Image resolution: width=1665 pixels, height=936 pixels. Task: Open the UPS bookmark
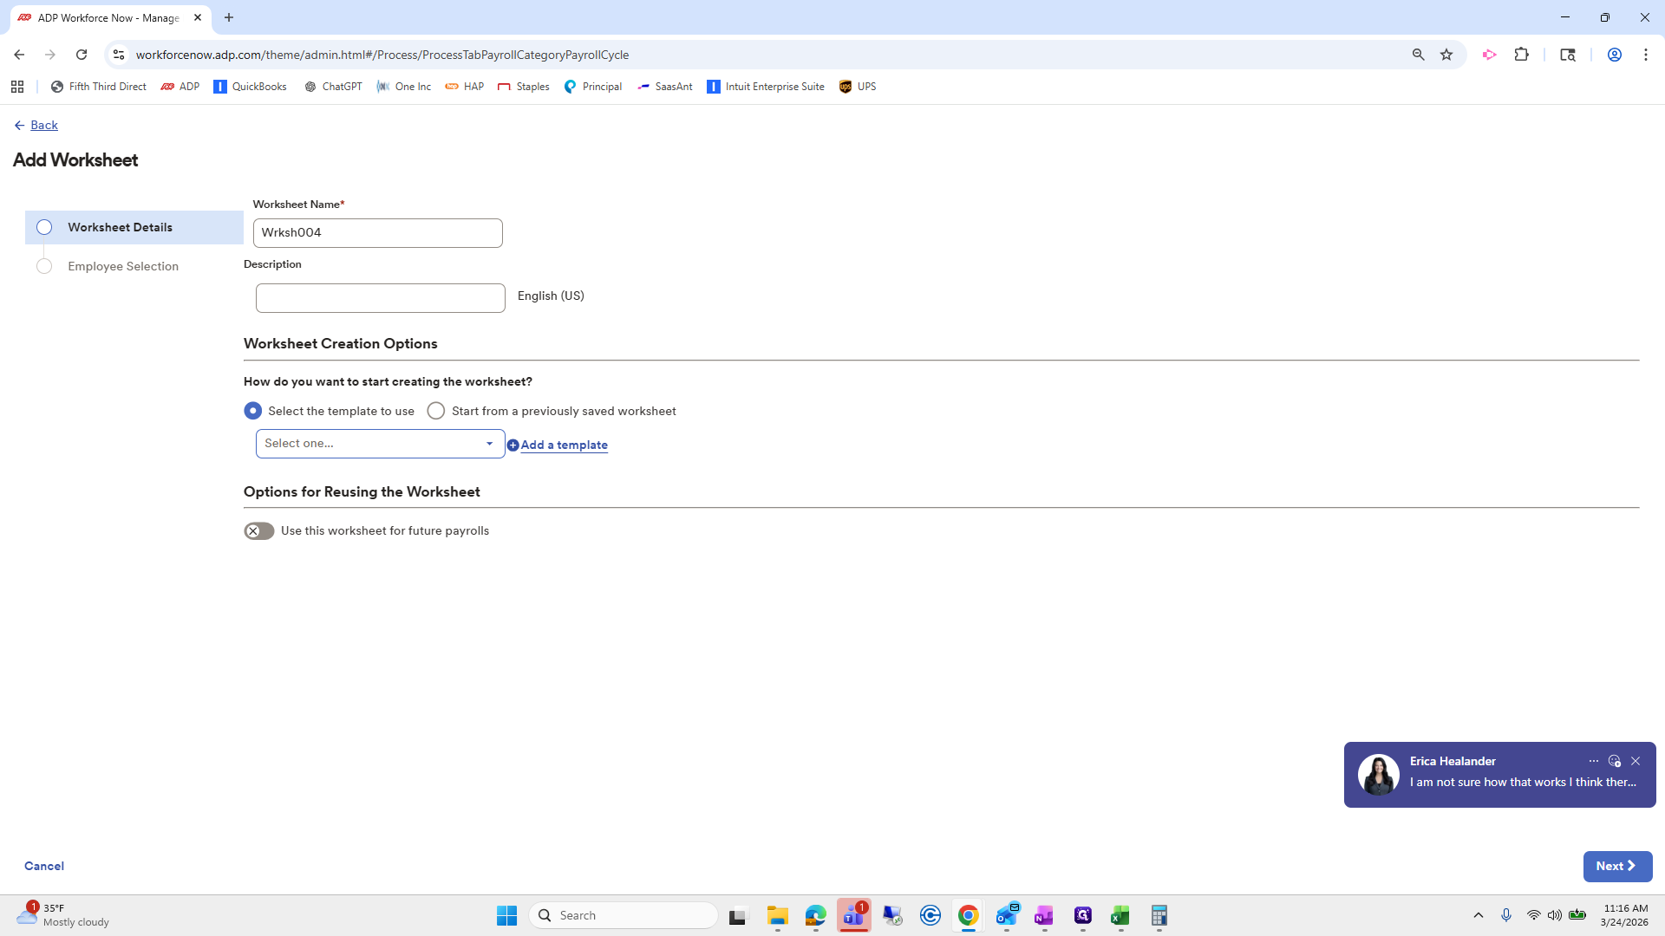(857, 87)
